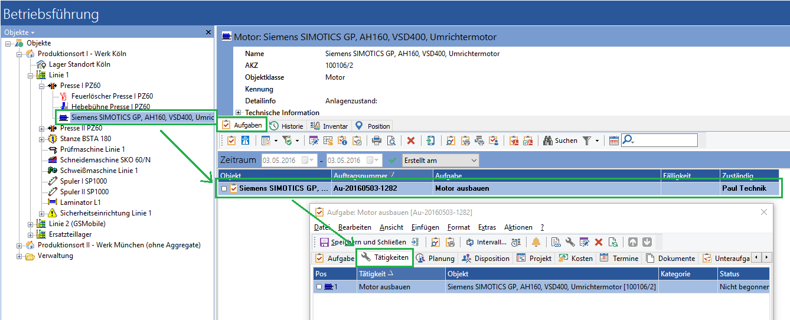The image size is (790, 320).
Task: Select Feuerlöscher Presse I PZ60 item
Action: (112, 96)
